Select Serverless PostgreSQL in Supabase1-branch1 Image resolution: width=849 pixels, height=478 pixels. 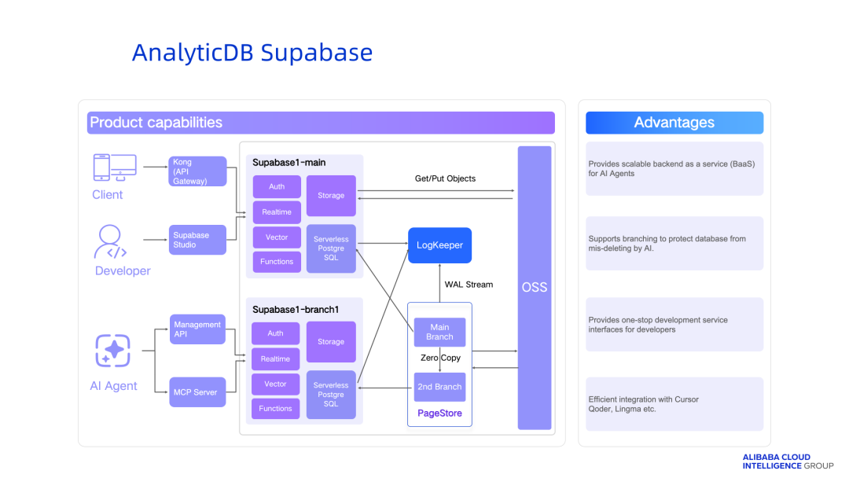coord(331,395)
